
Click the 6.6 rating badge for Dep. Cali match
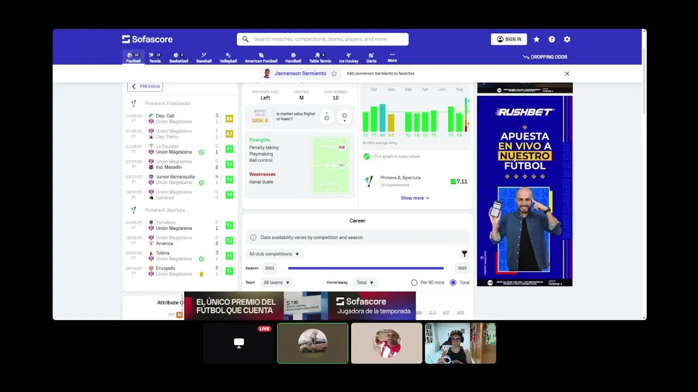point(229,119)
